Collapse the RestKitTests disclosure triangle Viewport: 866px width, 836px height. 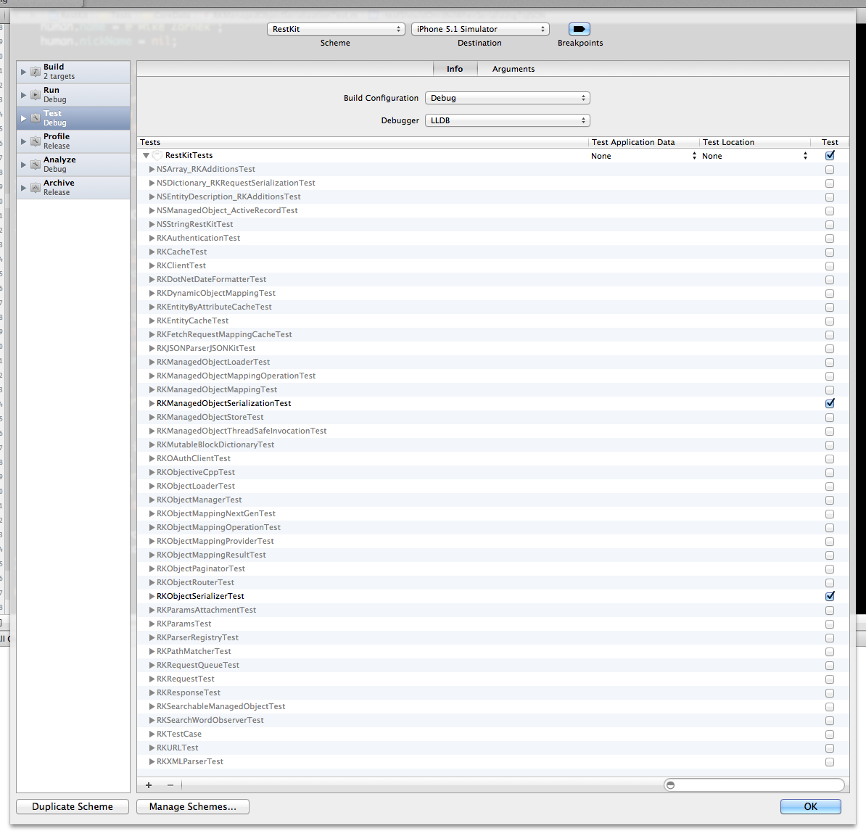coord(146,156)
